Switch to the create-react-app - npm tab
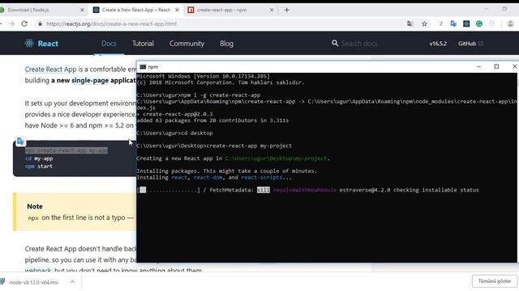This screenshot has width=519, height=291. (230, 10)
